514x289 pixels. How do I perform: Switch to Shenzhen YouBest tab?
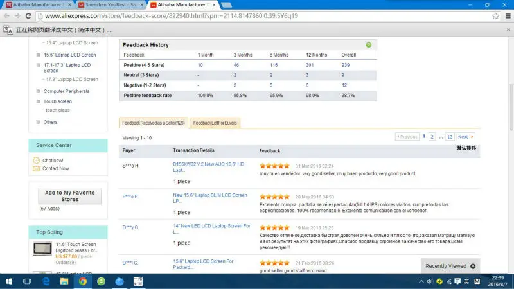[x=110, y=5]
